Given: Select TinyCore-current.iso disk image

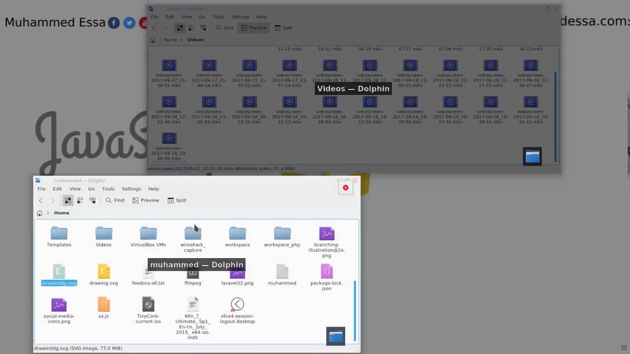Looking at the screenshot, I should (148, 310).
